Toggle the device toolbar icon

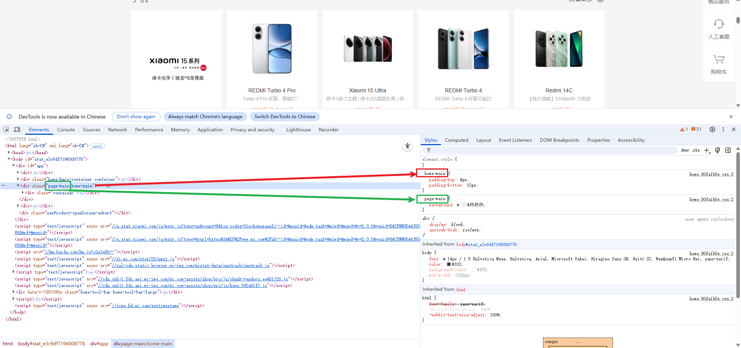(x=17, y=129)
